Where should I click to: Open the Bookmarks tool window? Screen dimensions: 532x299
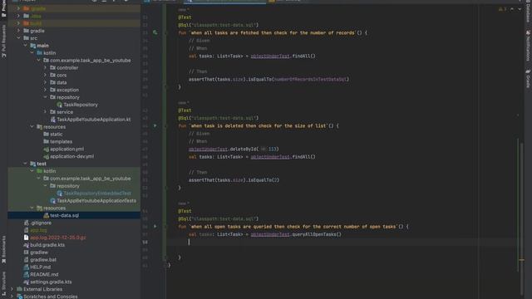pos(3,249)
